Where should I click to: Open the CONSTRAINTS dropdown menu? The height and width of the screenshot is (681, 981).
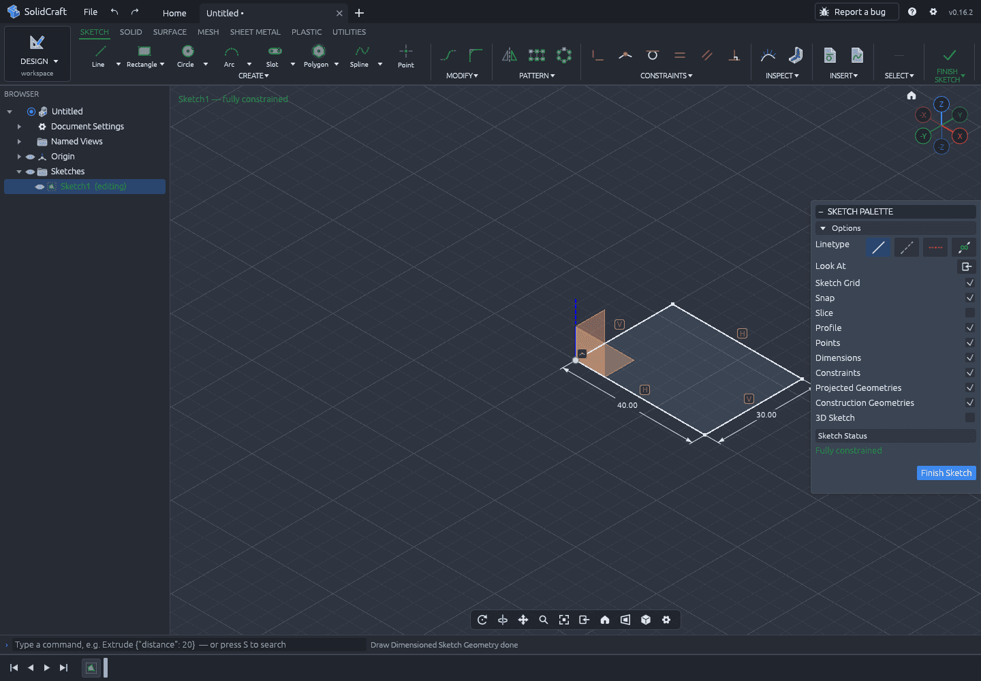click(x=666, y=76)
